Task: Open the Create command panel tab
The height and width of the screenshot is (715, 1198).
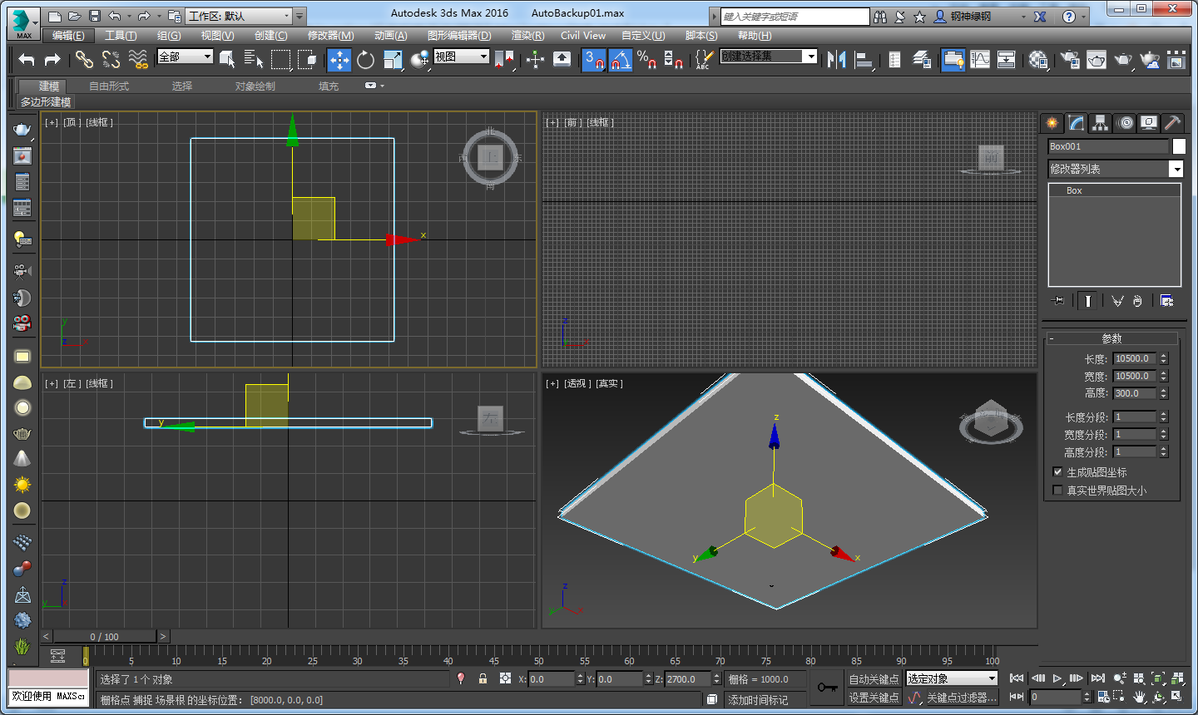Action: tap(1052, 123)
